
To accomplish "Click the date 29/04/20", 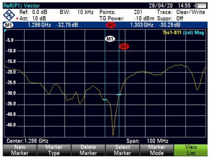I will tap(161, 6).
